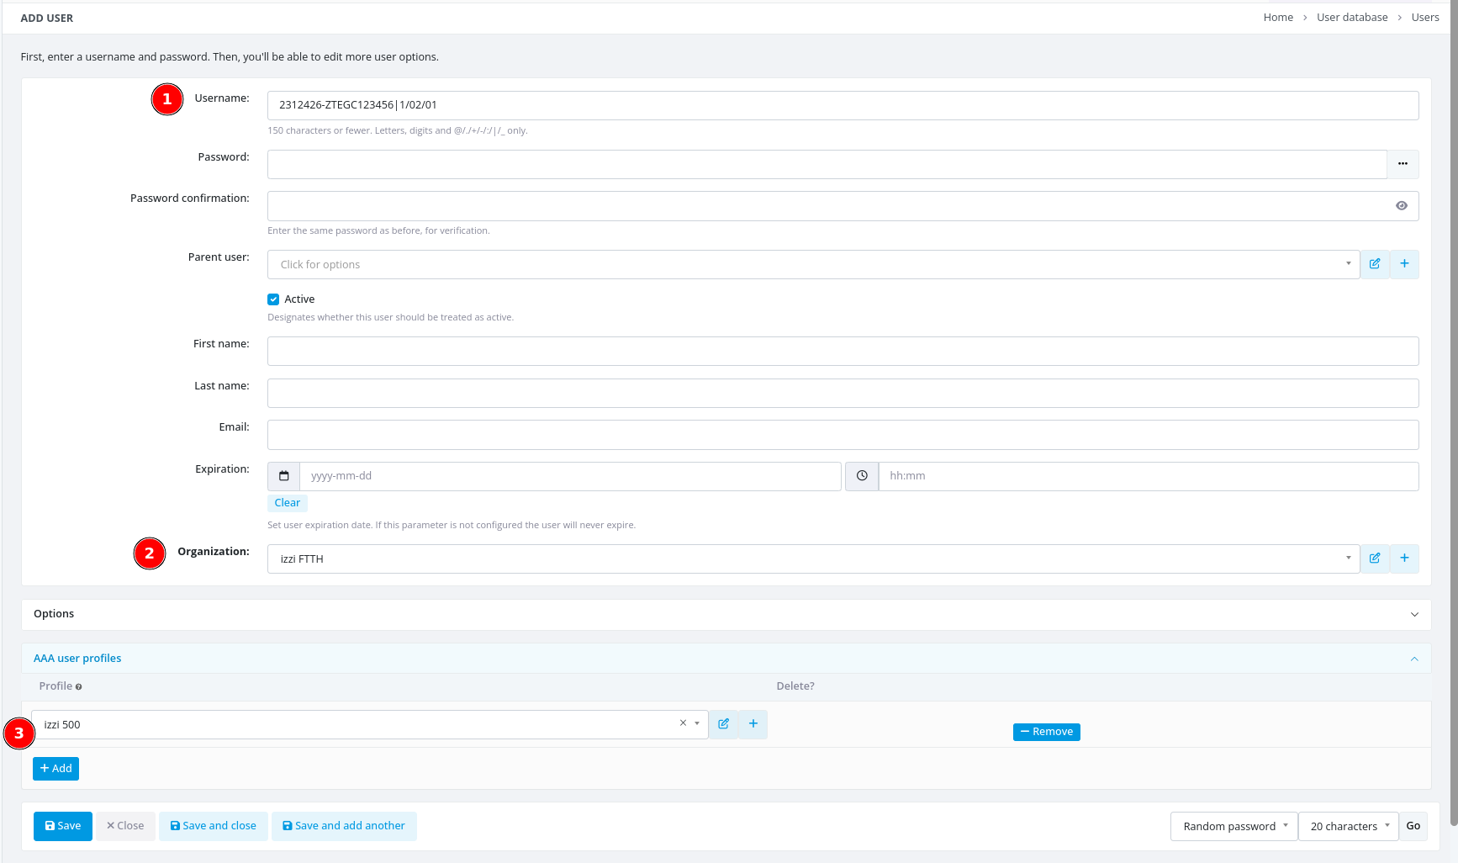Click the password generator ellipsis button
This screenshot has height=863, width=1458.
(x=1403, y=164)
